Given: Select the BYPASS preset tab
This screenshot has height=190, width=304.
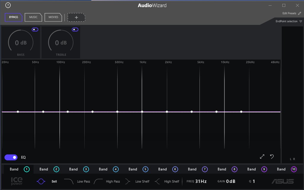Looking at the screenshot, I should (13, 17).
